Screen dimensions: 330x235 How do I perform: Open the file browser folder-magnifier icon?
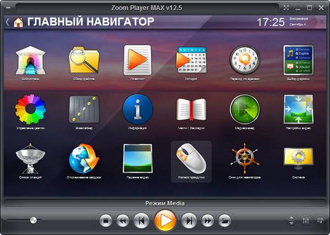84,60
